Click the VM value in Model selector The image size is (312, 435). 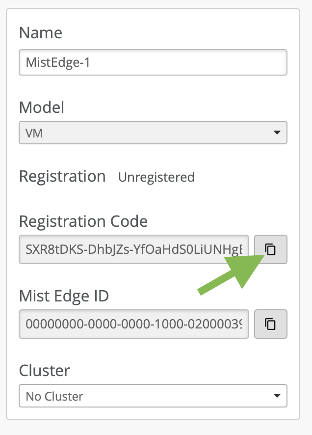(34, 133)
